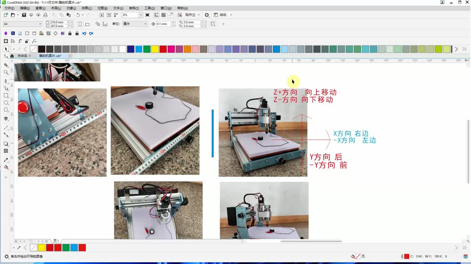Open the units dropdown showing 毫米
The image size is (471, 264).
pyautogui.click(x=145, y=24)
